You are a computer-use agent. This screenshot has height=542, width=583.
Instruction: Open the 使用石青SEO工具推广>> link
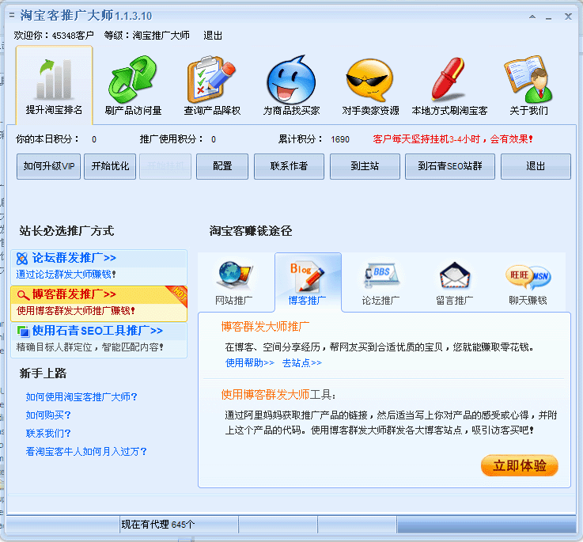click(97, 331)
